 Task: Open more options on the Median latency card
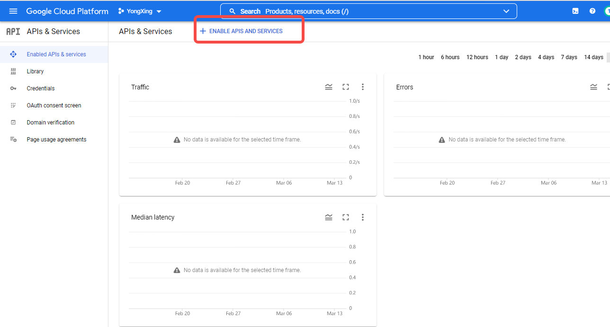pyautogui.click(x=363, y=217)
